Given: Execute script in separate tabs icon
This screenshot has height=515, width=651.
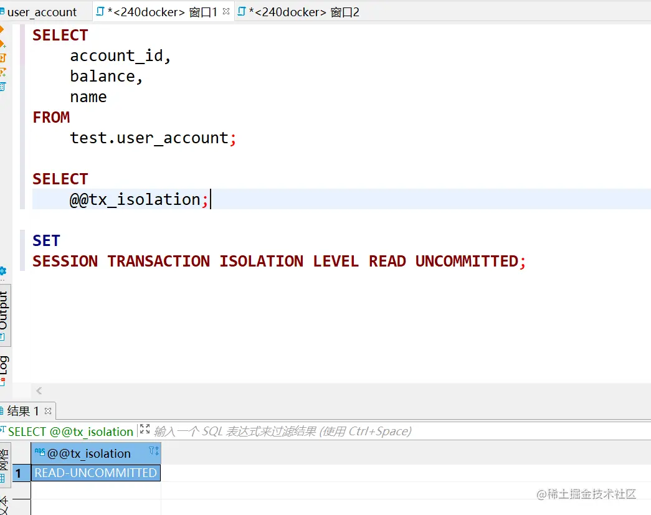Looking at the screenshot, I should [x=2, y=72].
